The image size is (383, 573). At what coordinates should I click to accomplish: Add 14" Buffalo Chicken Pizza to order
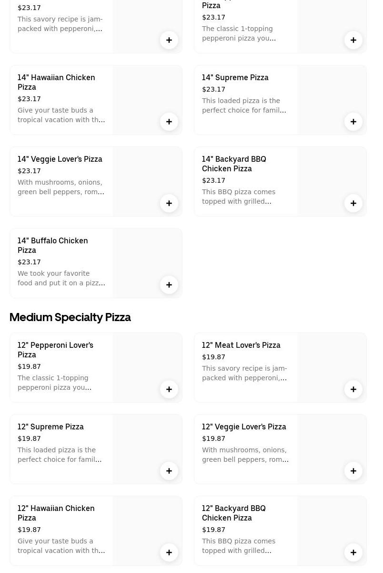click(169, 285)
